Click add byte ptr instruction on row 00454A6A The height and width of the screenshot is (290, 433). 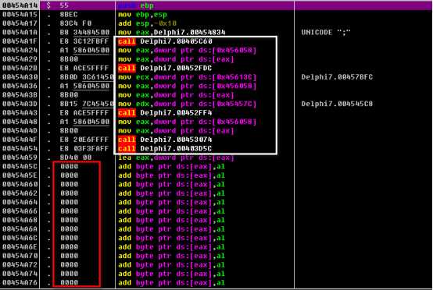171,229
